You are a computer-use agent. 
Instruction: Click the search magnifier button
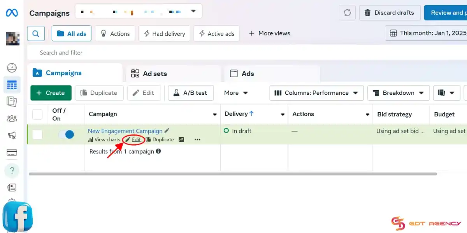click(36, 33)
